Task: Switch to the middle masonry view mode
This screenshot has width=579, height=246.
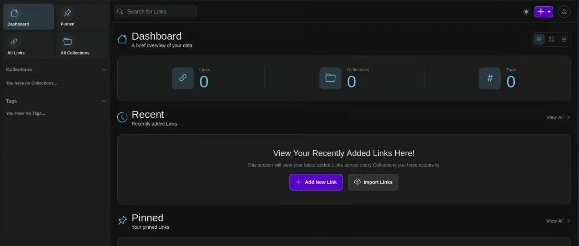Action: [551, 39]
